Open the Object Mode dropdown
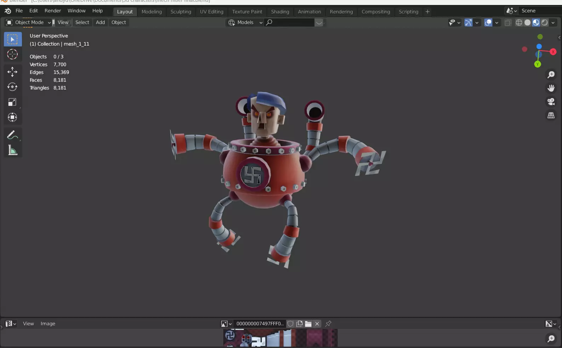 point(29,22)
